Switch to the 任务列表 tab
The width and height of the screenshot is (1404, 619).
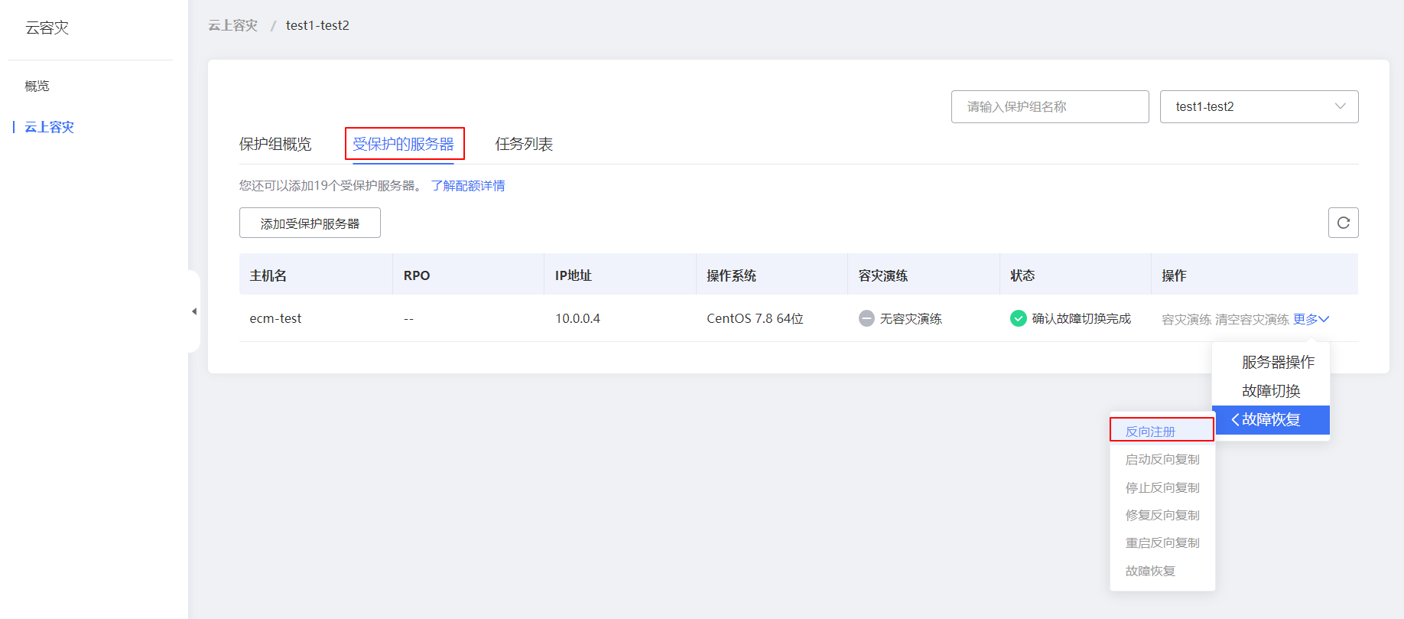524,144
